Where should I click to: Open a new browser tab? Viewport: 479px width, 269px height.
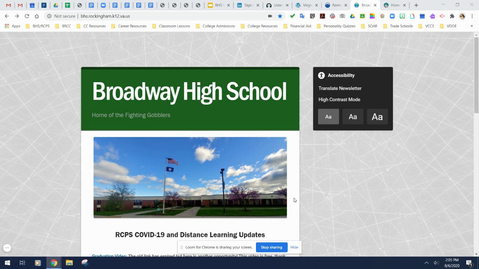(x=416, y=5)
